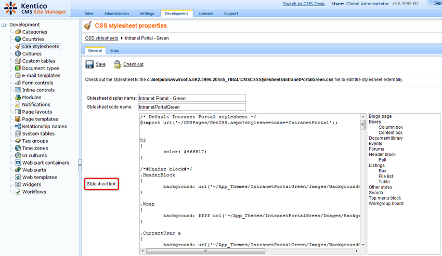Click the Page templates icon
Image resolution: width=442 pixels, height=256 pixels.
tap(18, 119)
